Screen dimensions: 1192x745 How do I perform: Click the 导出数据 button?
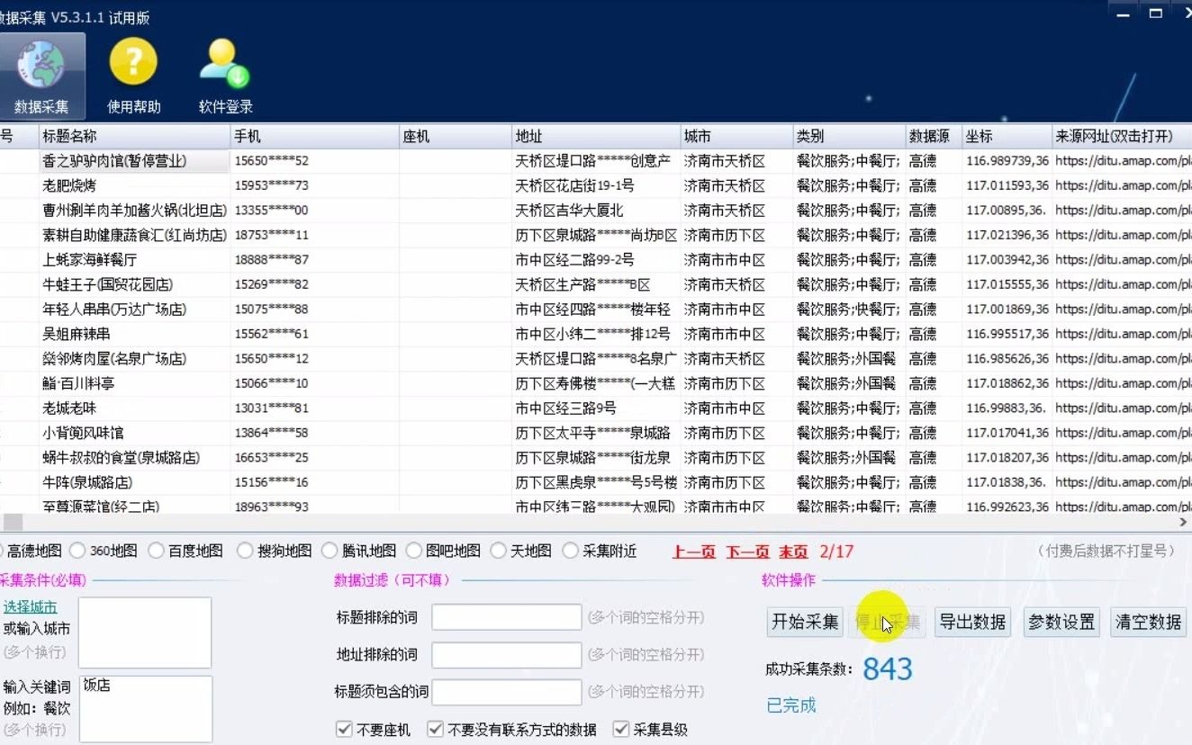click(x=972, y=622)
